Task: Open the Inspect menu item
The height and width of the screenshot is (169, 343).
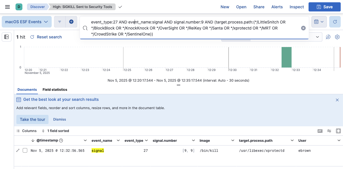Action: (297, 7)
